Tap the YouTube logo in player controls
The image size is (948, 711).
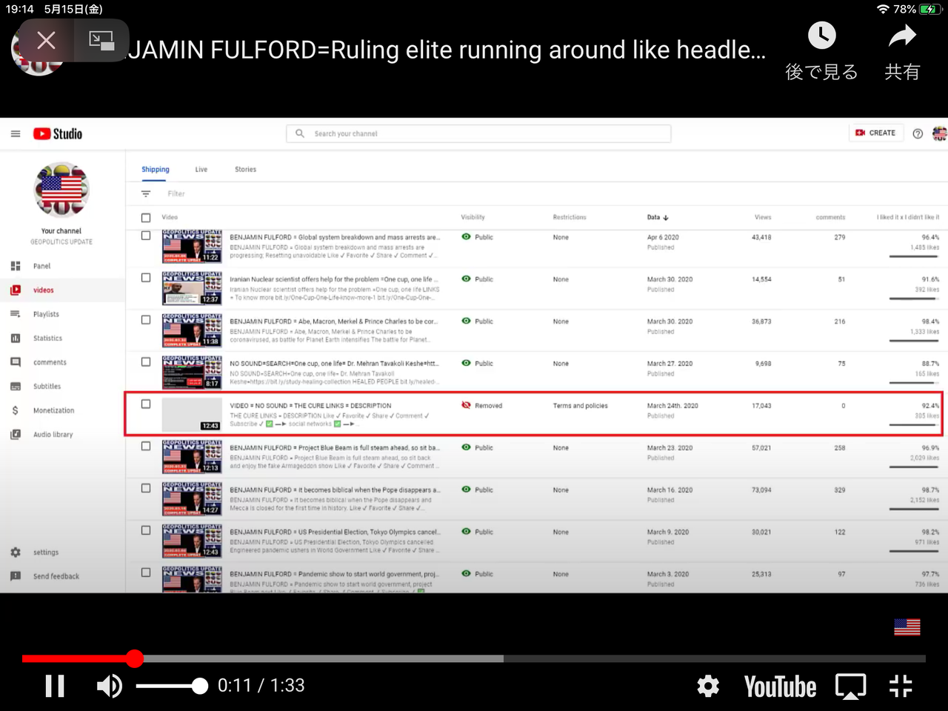780,687
